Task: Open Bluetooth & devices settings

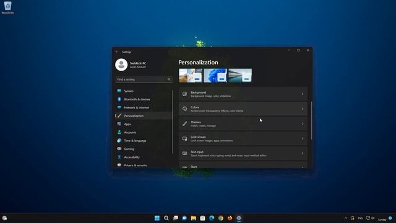Action: pyautogui.click(x=144, y=99)
